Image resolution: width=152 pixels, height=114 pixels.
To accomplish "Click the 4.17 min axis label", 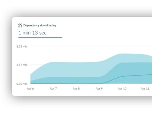I will 22,65.
